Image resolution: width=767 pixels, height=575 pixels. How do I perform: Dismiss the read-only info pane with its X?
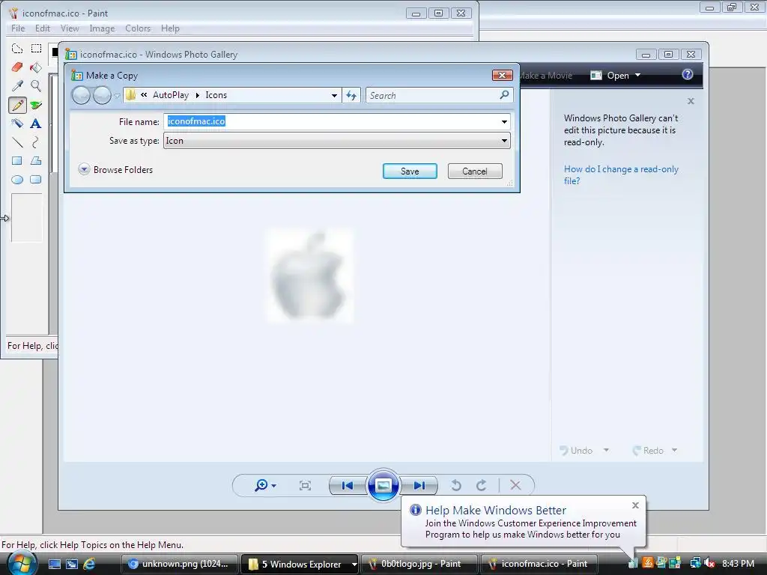point(691,101)
